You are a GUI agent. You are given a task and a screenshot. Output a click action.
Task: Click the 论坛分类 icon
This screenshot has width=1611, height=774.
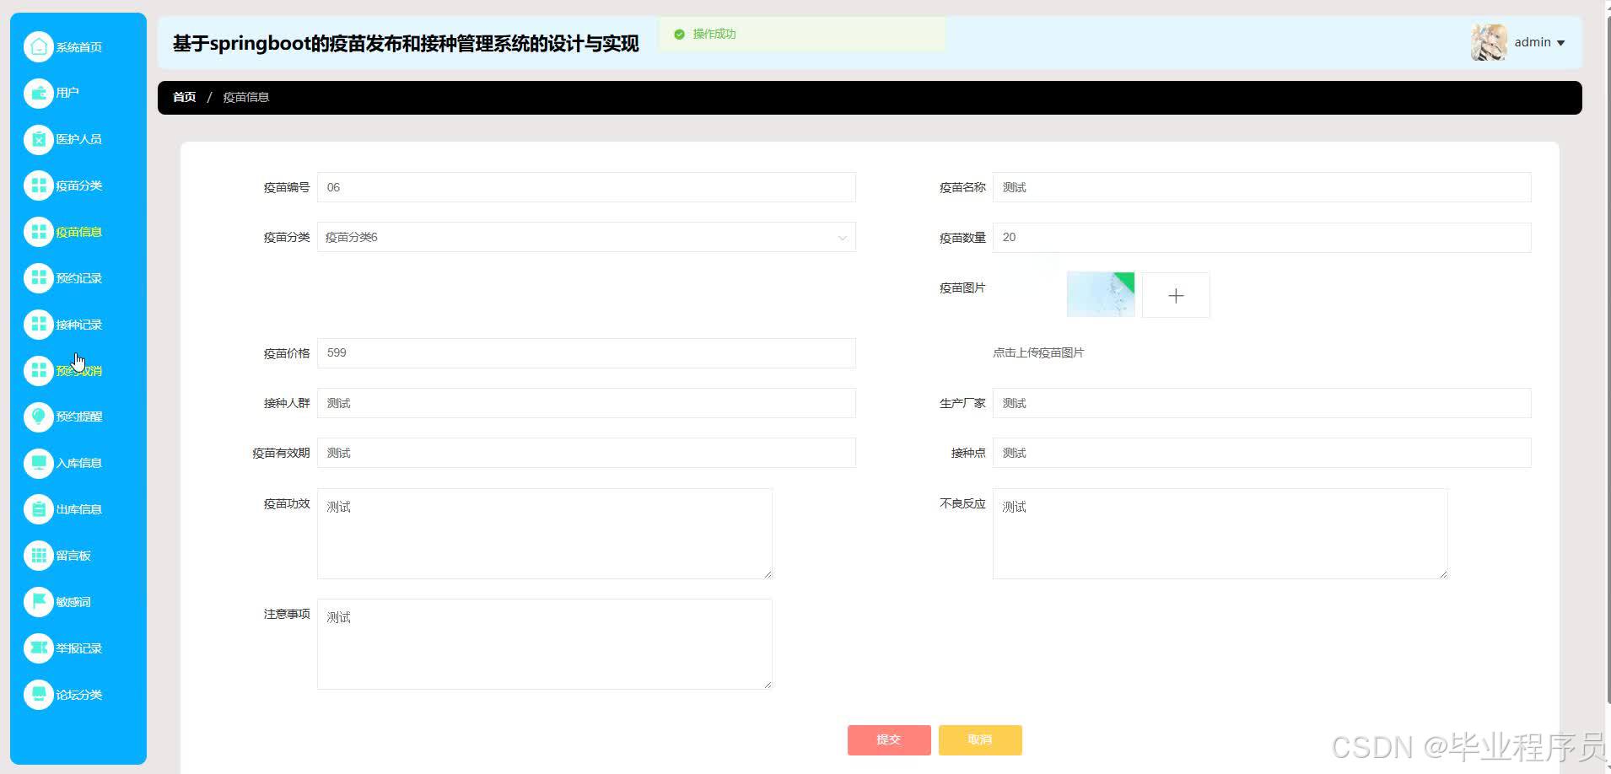(39, 694)
